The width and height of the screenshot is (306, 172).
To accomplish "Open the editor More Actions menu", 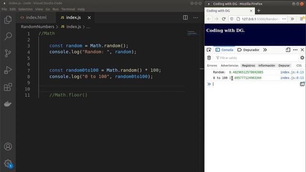I will (196, 18).
